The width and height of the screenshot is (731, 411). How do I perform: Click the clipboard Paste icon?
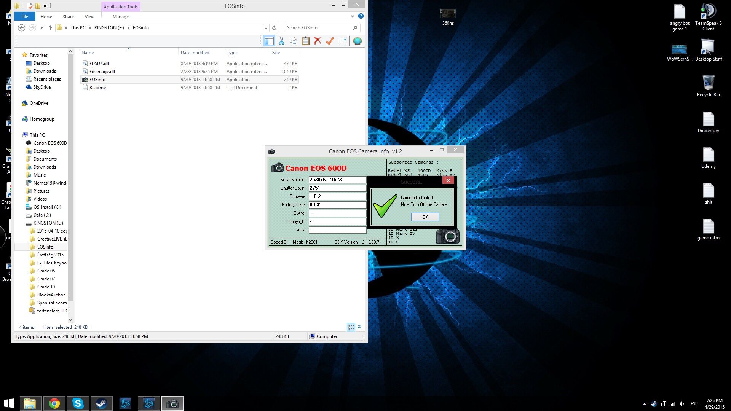[305, 41]
